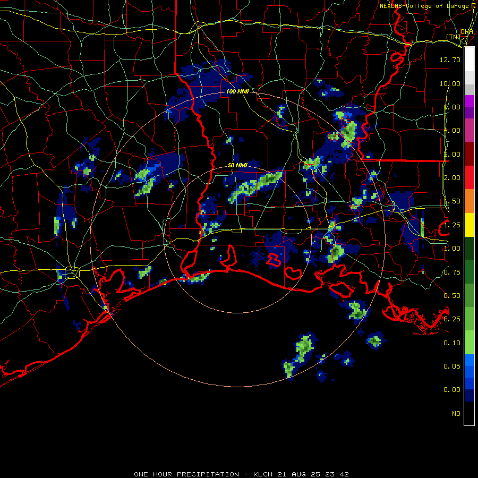Image resolution: width=478 pixels, height=478 pixels.
Task: Click the 1.25 legend value
Action: (452, 225)
